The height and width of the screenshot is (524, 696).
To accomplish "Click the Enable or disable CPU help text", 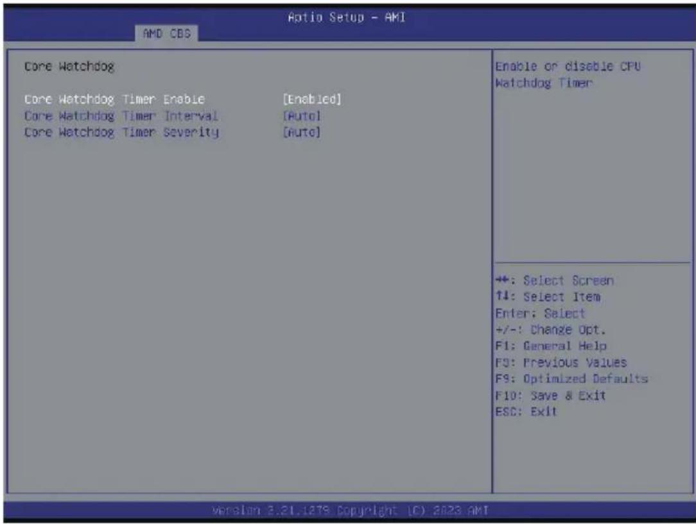I will (568, 74).
